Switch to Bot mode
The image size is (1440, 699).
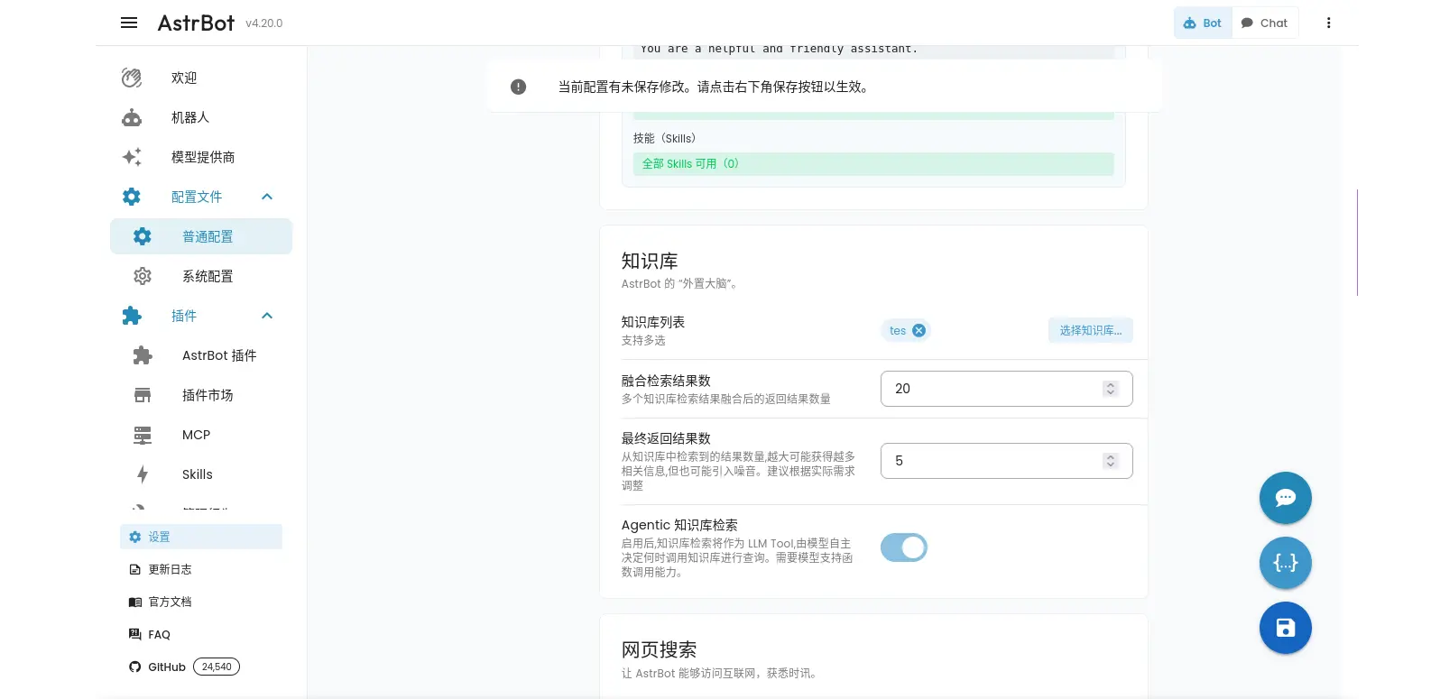(1203, 23)
